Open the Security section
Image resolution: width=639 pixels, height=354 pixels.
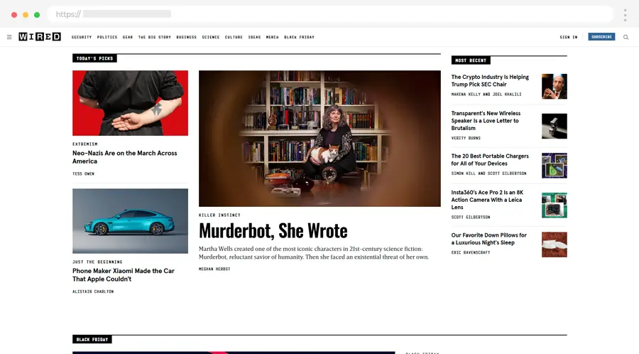pos(82,37)
